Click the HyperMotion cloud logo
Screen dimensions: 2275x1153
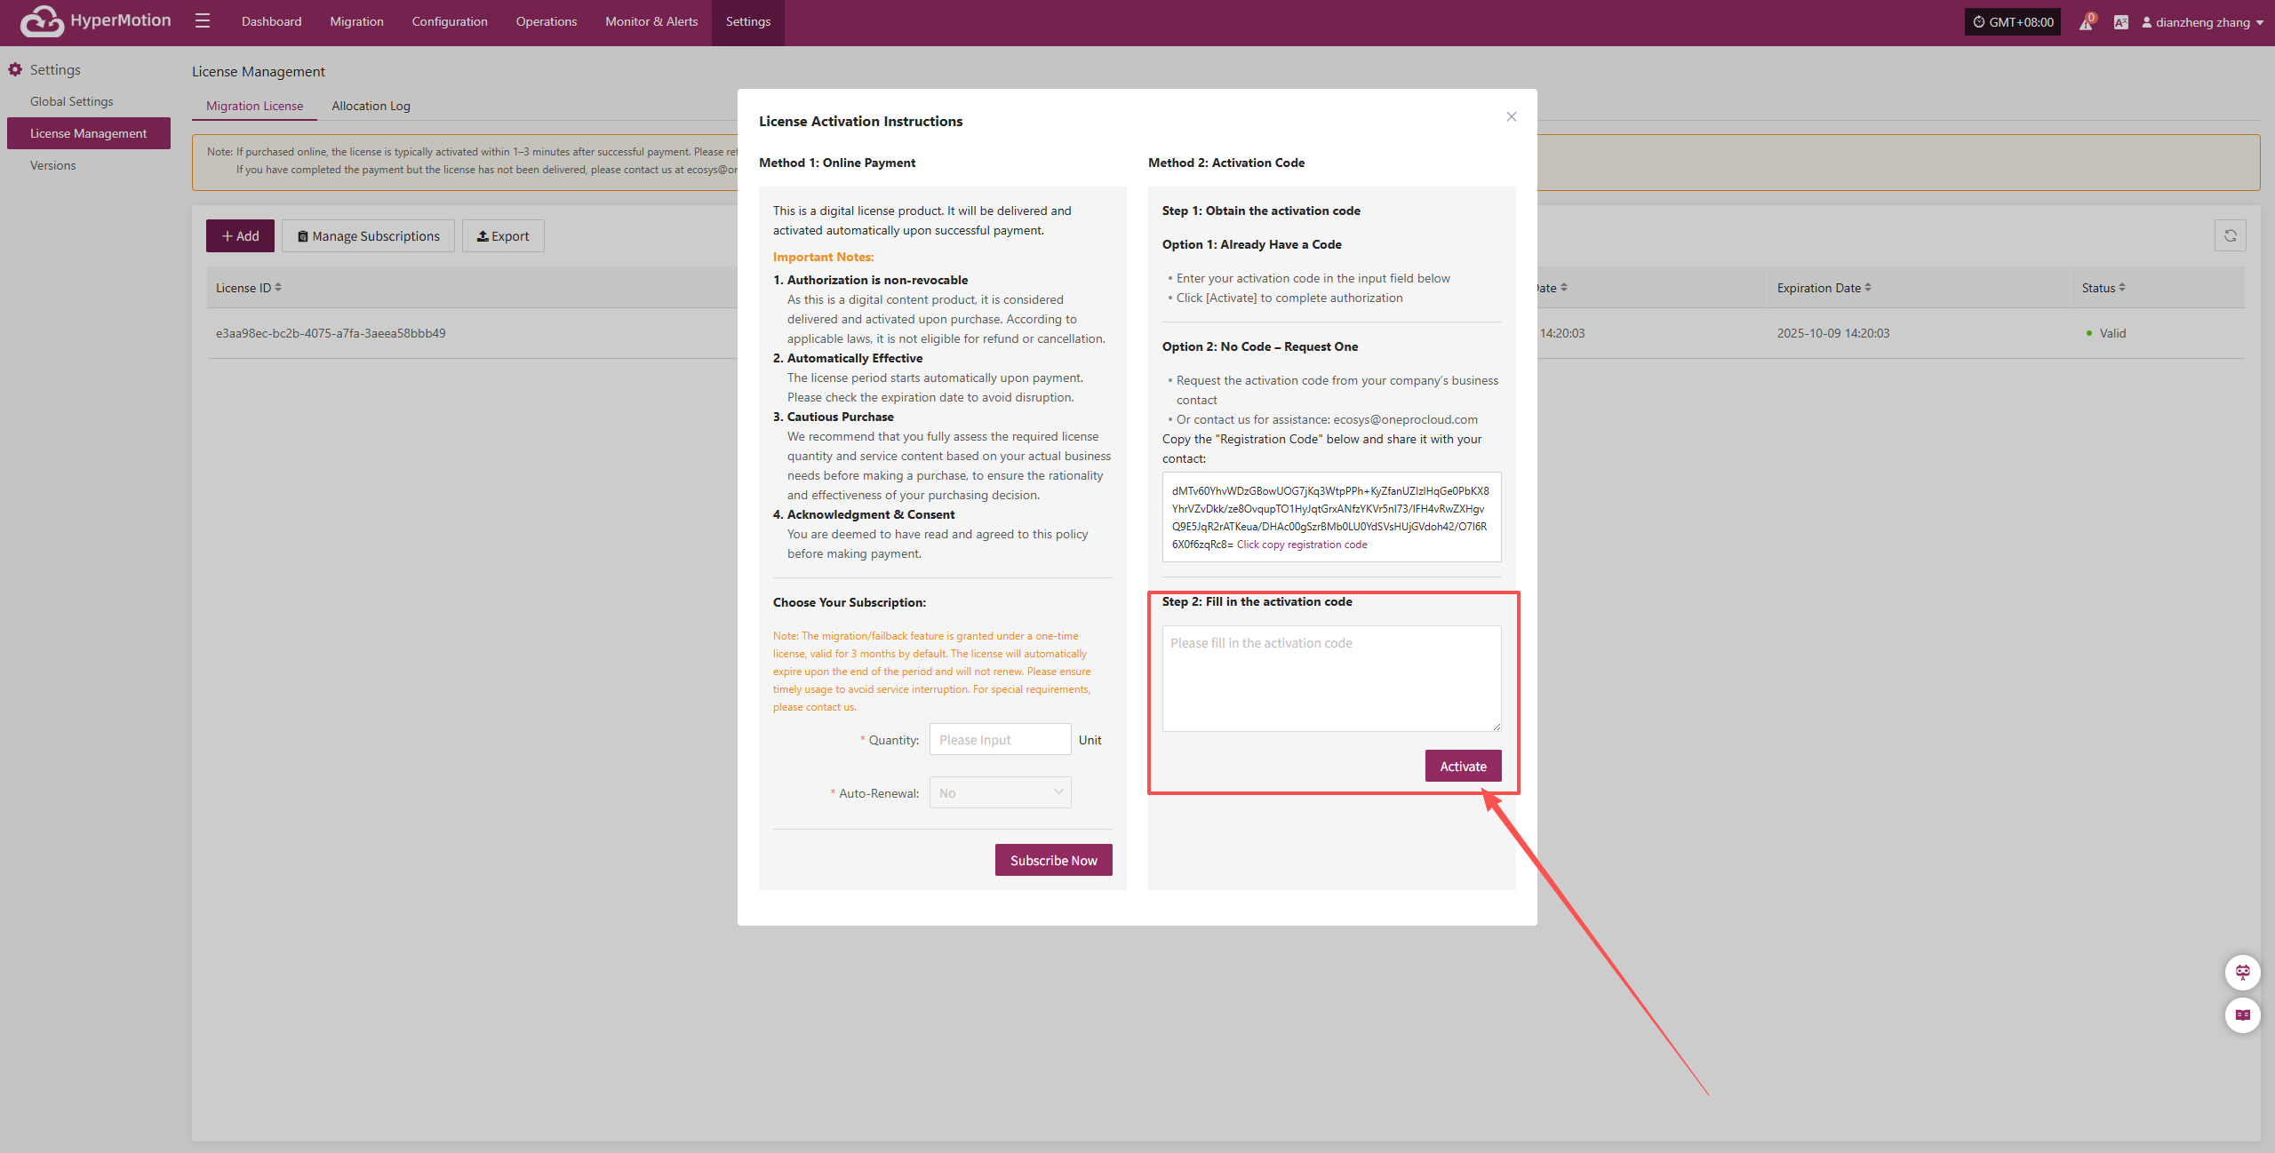(42, 21)
